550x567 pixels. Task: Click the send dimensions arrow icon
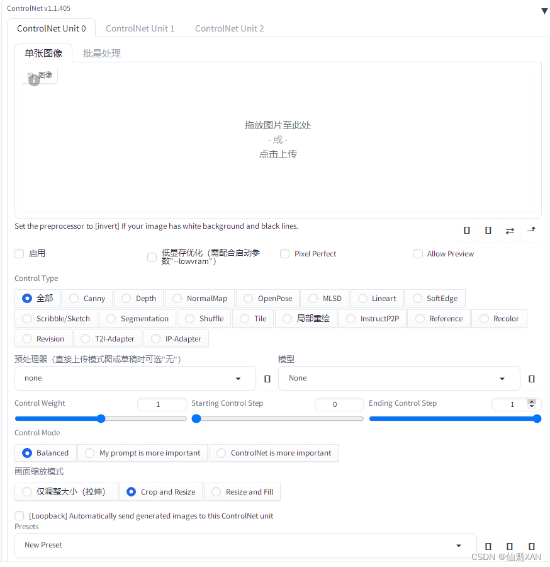(510, 231)
